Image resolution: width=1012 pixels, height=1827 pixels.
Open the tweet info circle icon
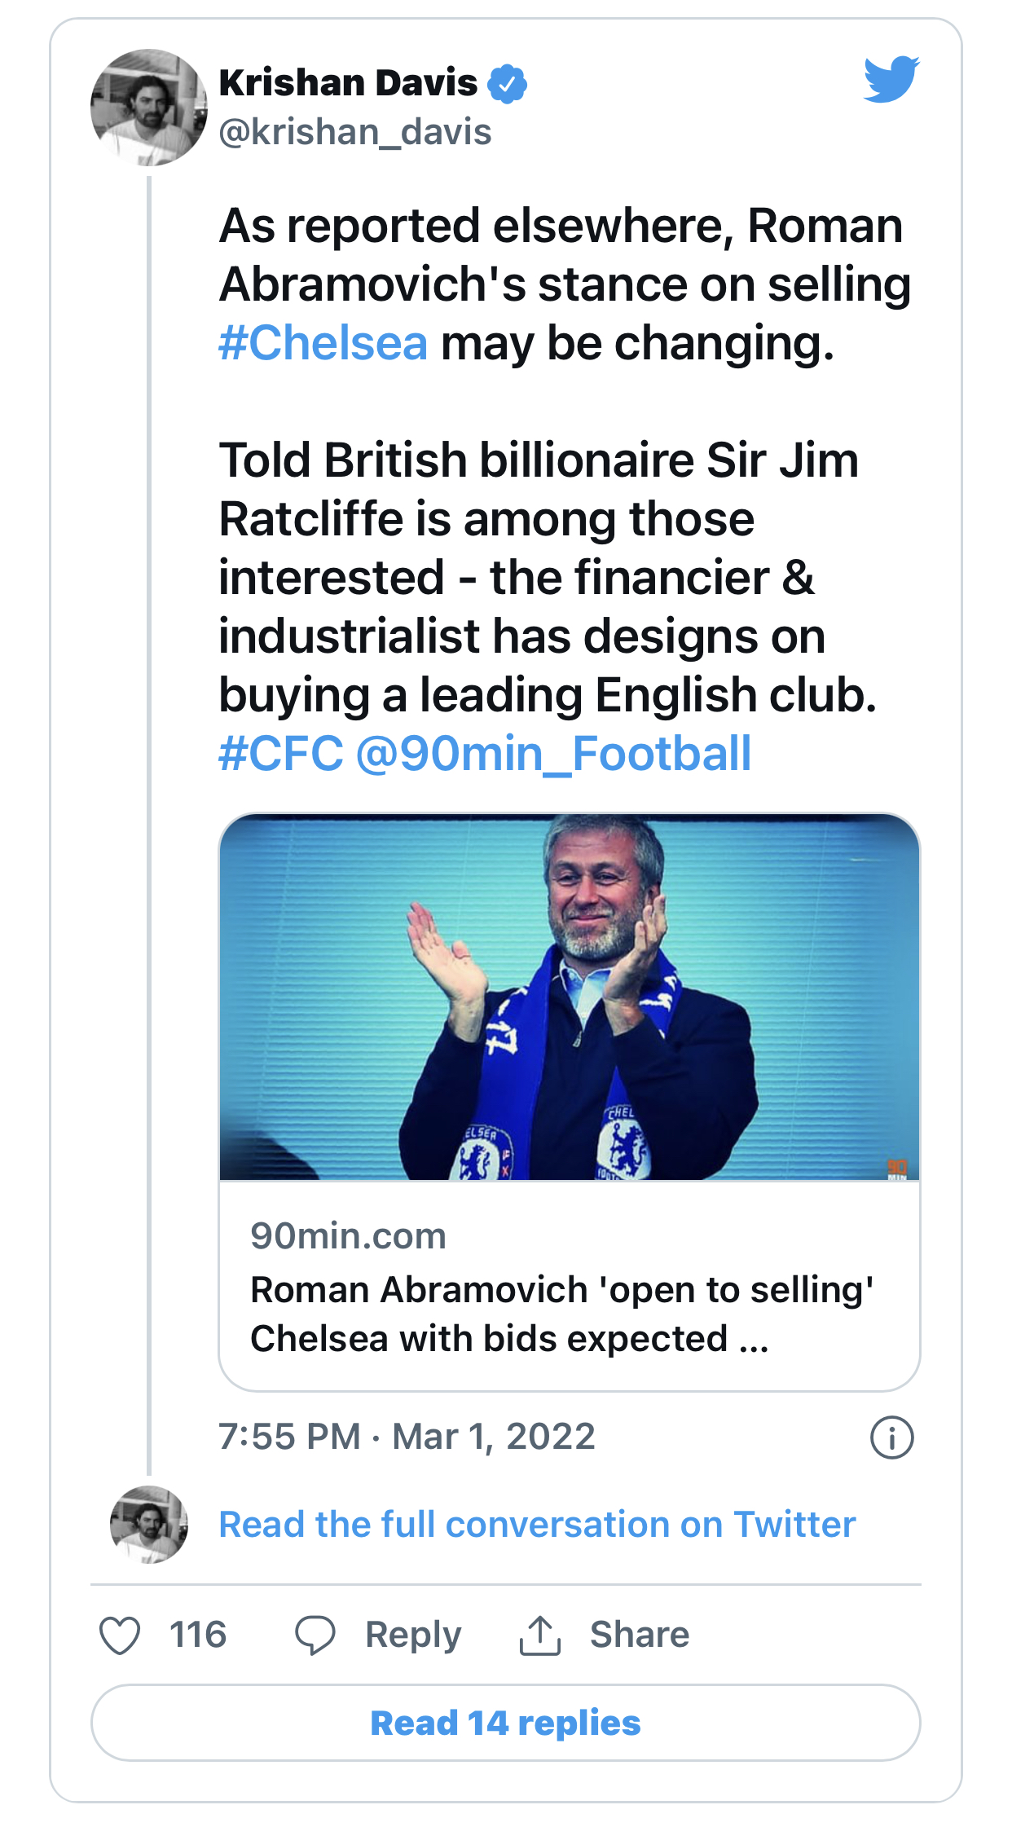[891, 1437]
